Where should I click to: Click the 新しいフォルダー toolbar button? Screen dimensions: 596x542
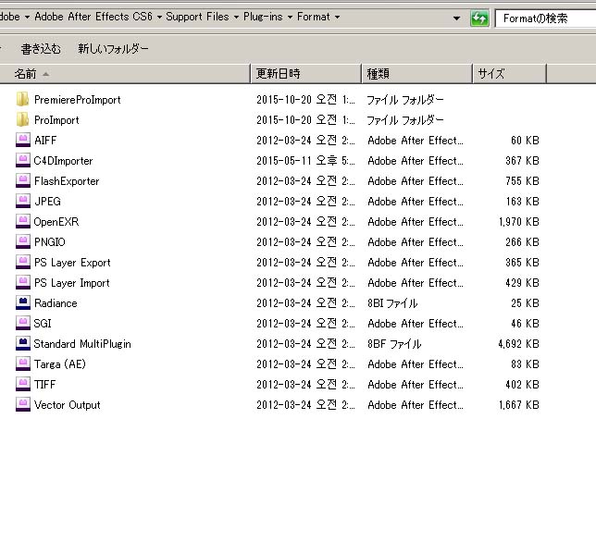tap(113, 49)
